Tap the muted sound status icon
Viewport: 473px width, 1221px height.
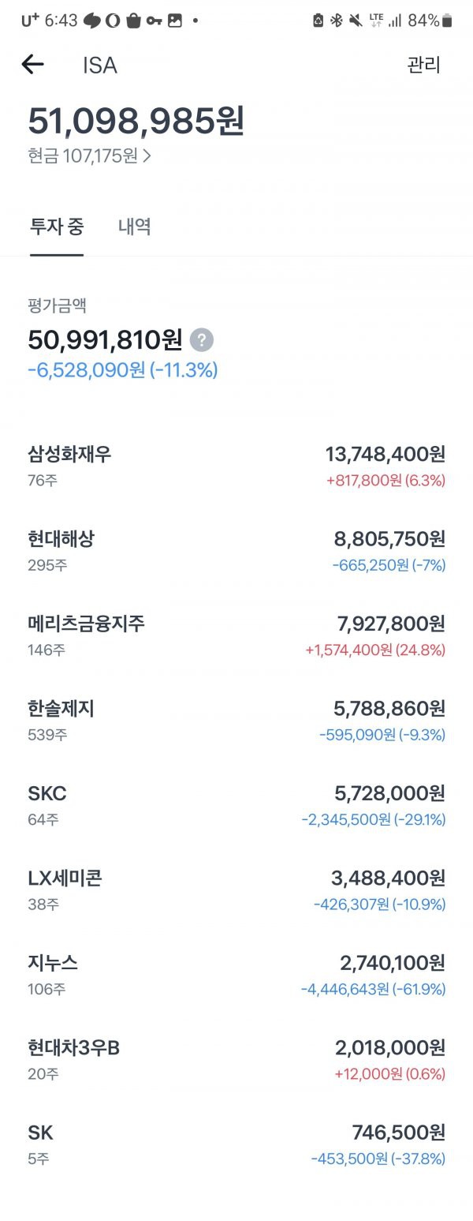coord(356,21)
